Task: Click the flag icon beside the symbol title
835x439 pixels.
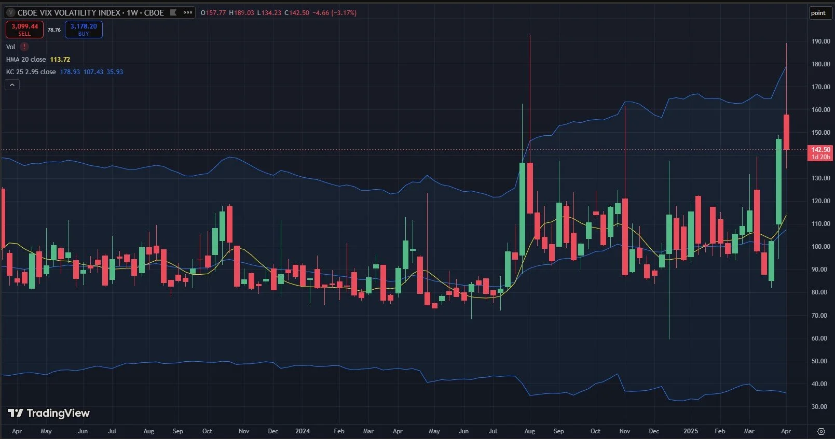Action: point(173,12)
